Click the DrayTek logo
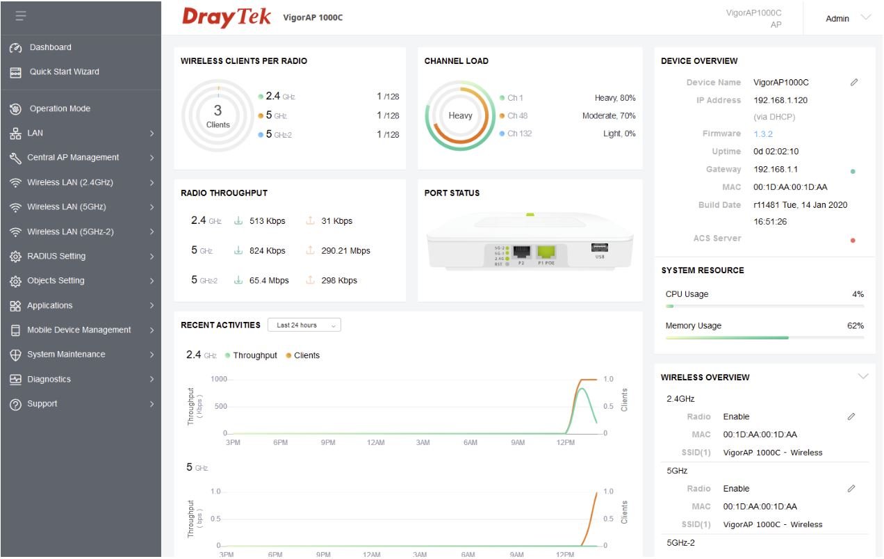This screenshot has width=884, height=559. (225, 17)
